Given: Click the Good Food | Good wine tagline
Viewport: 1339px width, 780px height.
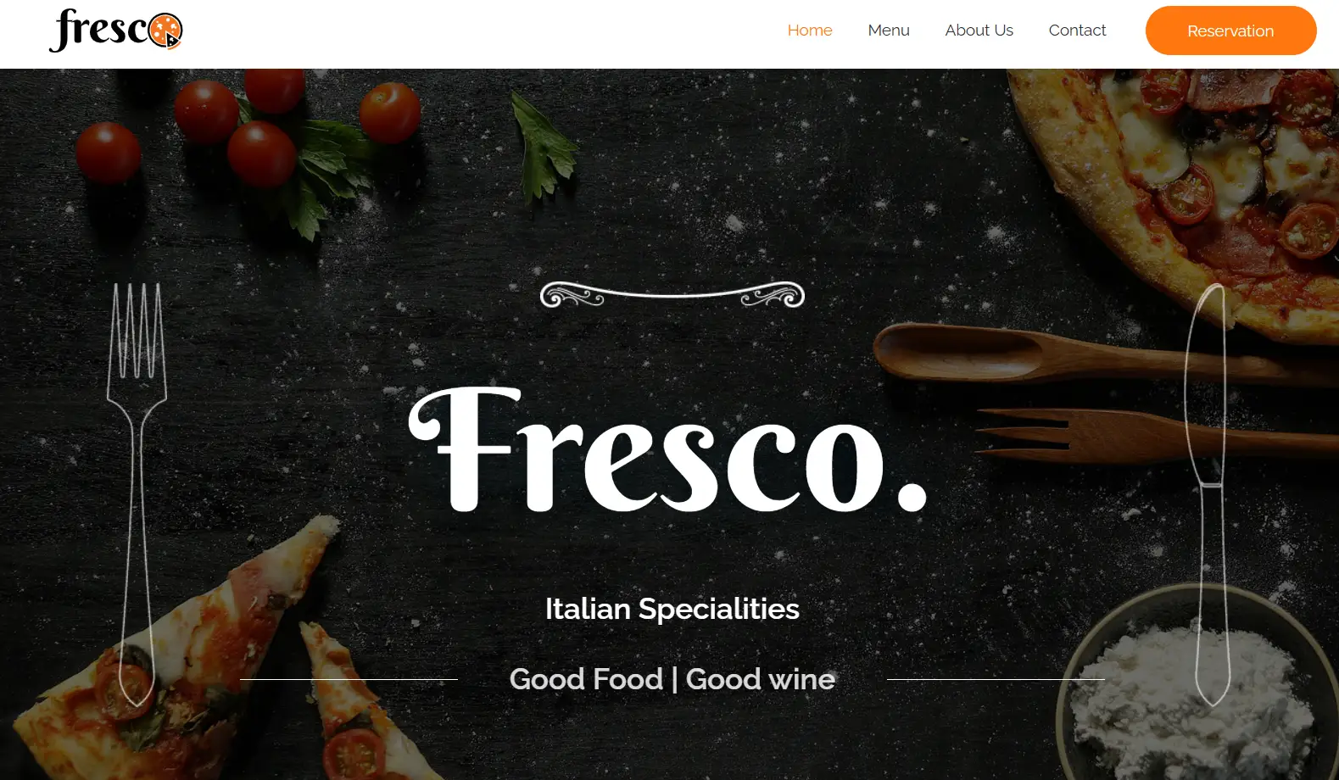Looking at the screenshot, I should click(x=672, y=679).
